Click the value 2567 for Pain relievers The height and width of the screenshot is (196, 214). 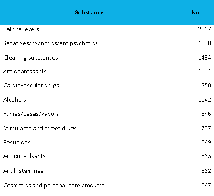pyautogui.click(x=204, y=29)
